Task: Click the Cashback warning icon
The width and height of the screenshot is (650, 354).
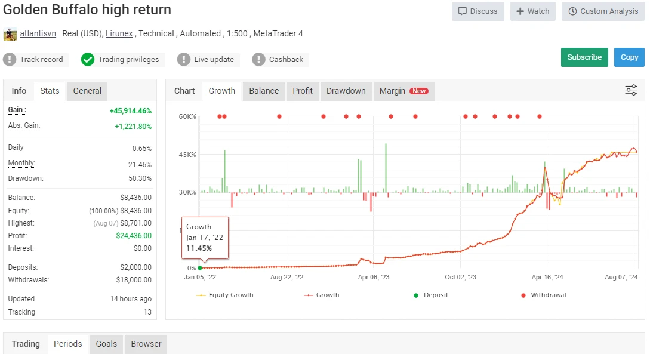Action: tap(258, 60)
